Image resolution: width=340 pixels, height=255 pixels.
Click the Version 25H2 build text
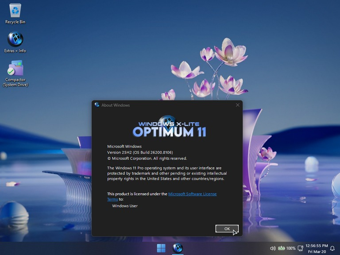(x=140, y=152)
